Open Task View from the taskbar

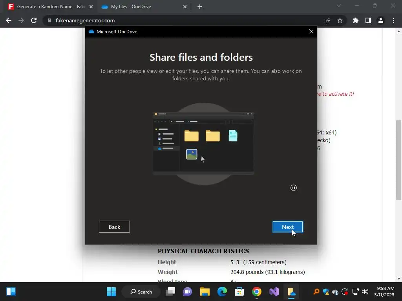[170, 292]
